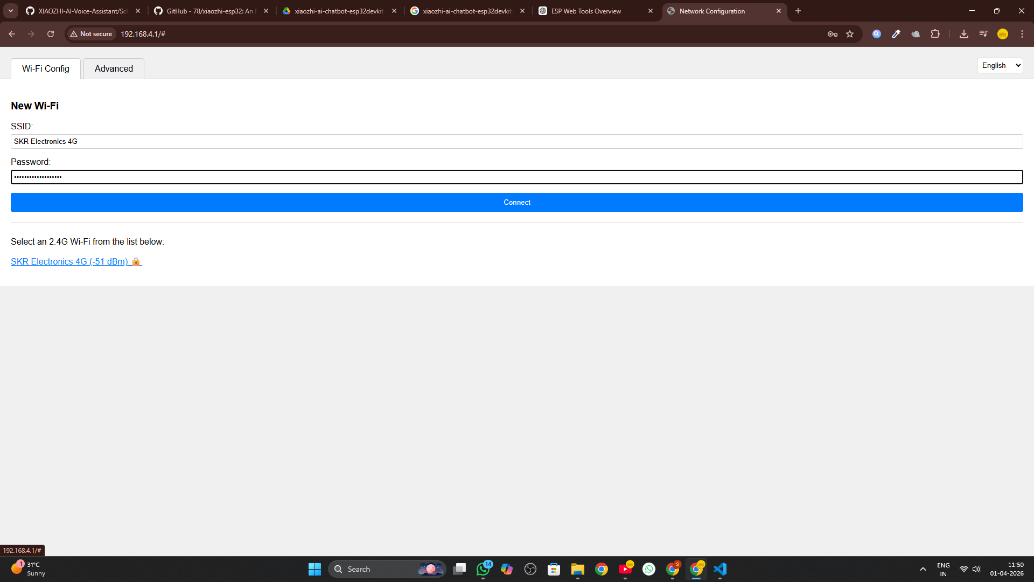
Task: Open WhatsApp from the taskbar
Action: pos(483,569)
